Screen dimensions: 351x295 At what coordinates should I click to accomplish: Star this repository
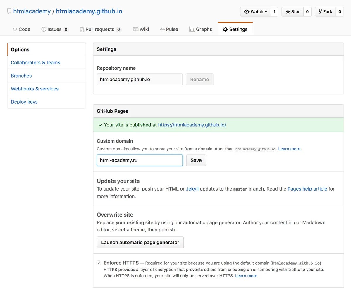coord(292,12)
